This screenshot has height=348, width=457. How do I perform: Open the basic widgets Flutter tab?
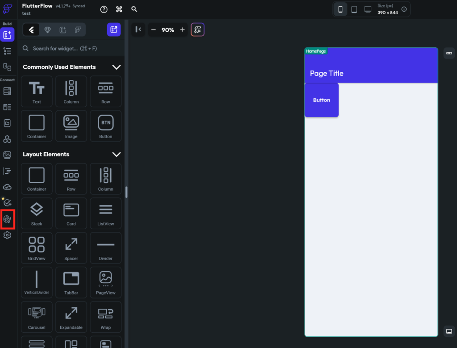(x=31, y=29)
